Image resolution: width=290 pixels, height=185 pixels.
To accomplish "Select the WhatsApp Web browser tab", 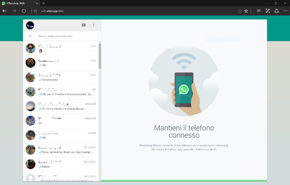I will [20, 3].
